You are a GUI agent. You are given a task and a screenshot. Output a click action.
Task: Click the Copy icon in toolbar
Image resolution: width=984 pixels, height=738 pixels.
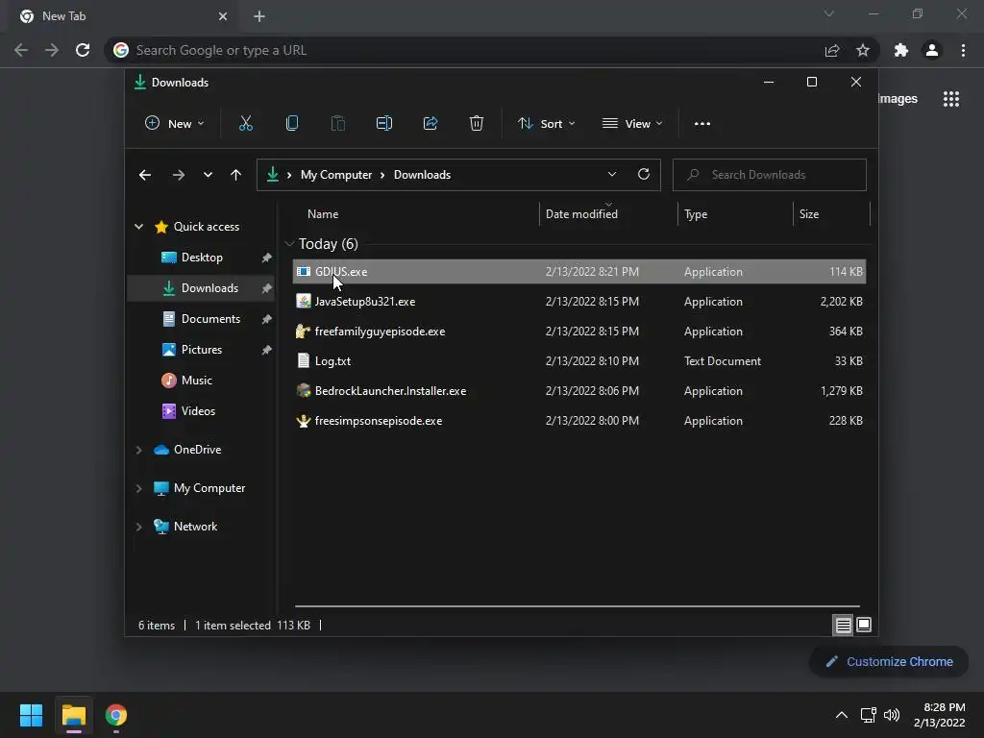292,124
